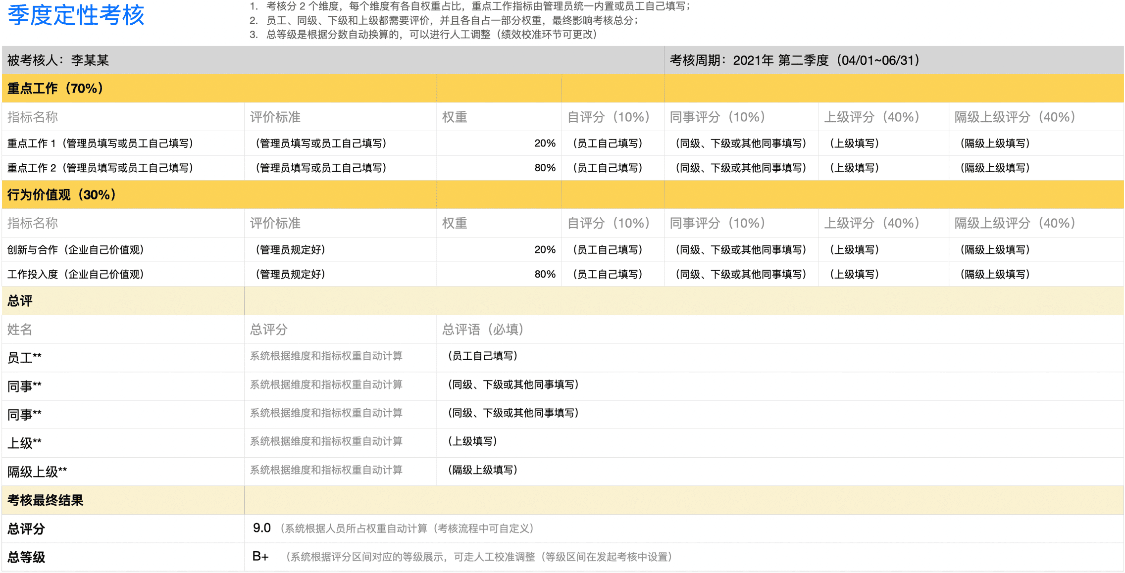Click 上级填写 cell in 重点工作 1 row

(x=884, y=143)
